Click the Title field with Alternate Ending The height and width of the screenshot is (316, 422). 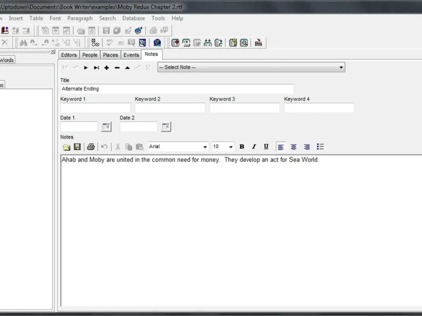point(177,88)
